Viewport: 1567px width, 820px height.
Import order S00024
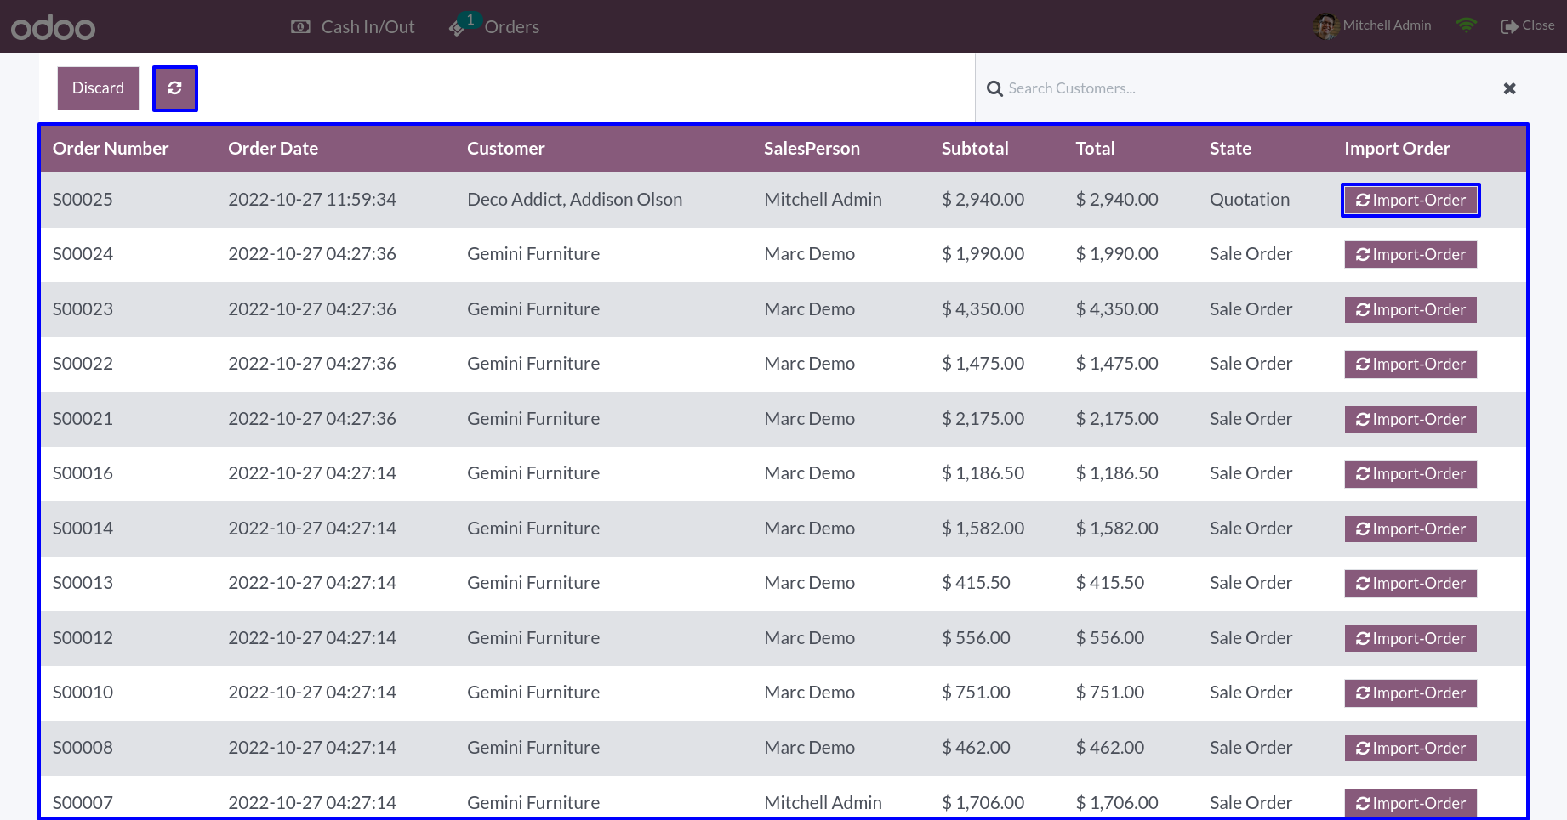pos(1410,255)
